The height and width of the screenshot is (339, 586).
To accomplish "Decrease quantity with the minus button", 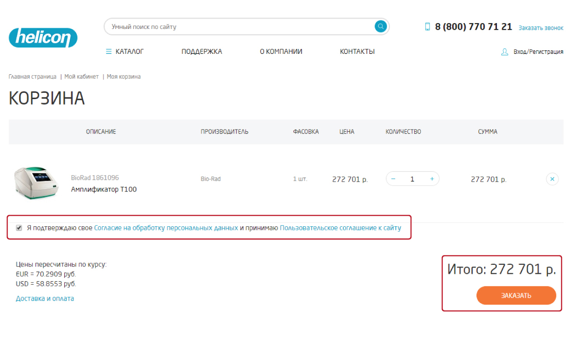I will (x=393, y=179).
